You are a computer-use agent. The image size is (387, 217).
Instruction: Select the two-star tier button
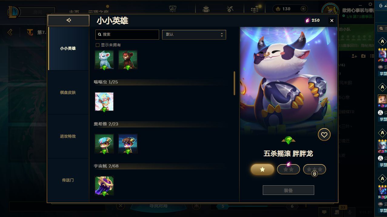click(288, 169)
